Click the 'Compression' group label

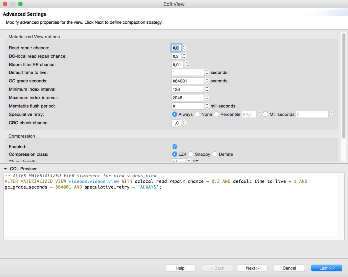click(22, 136)
